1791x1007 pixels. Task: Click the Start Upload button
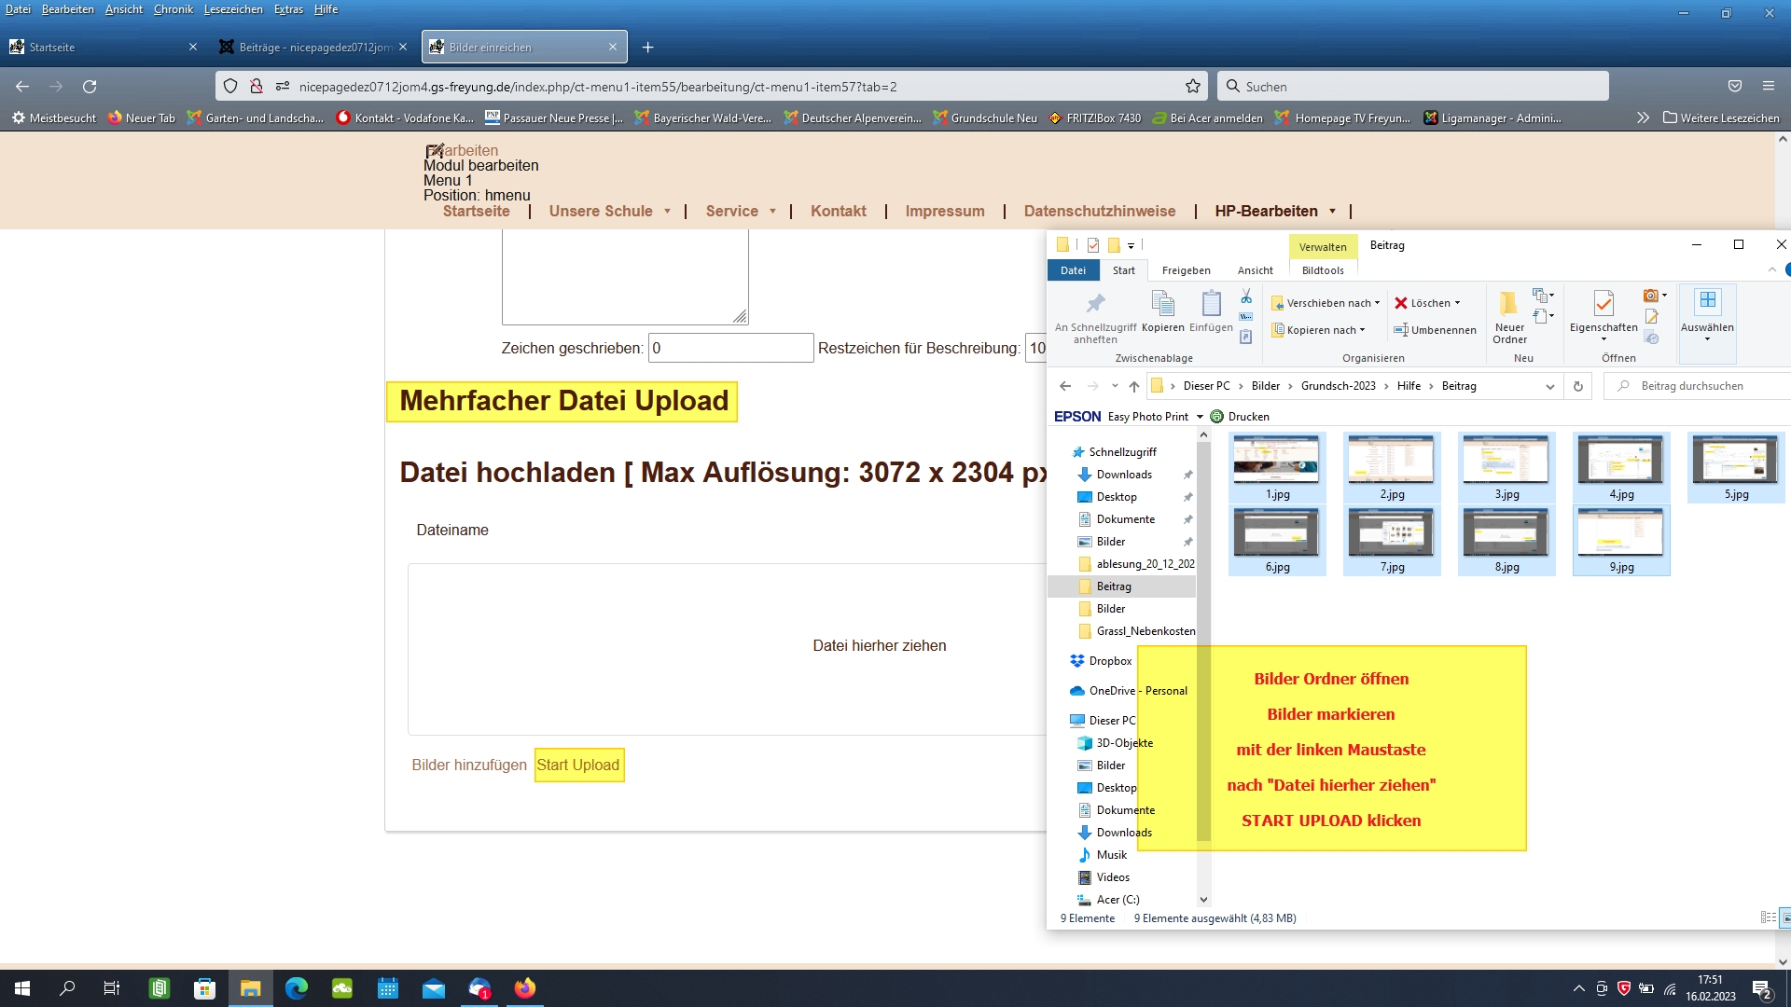pos(578,766)
